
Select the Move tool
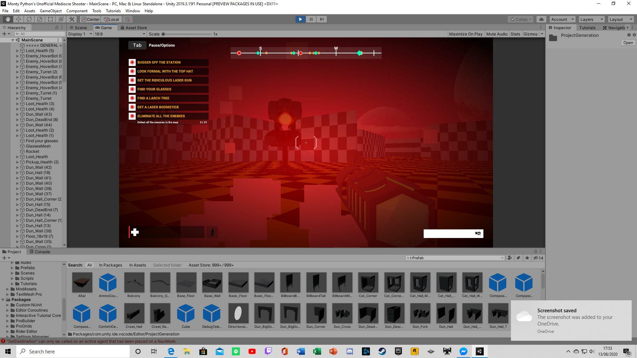(19, 19)
